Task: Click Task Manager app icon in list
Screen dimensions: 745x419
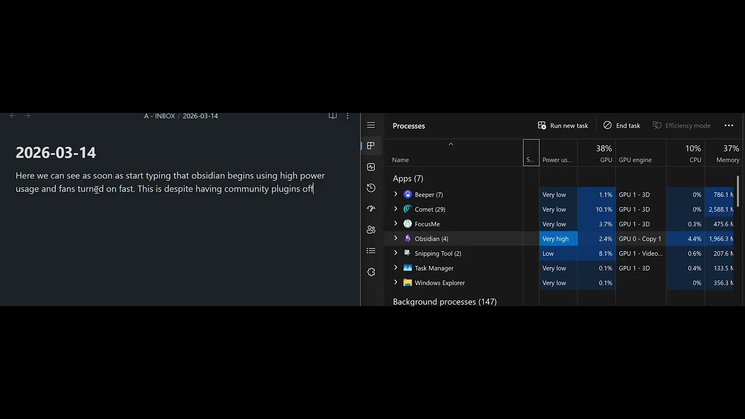Action: click(x=407, y=268)
